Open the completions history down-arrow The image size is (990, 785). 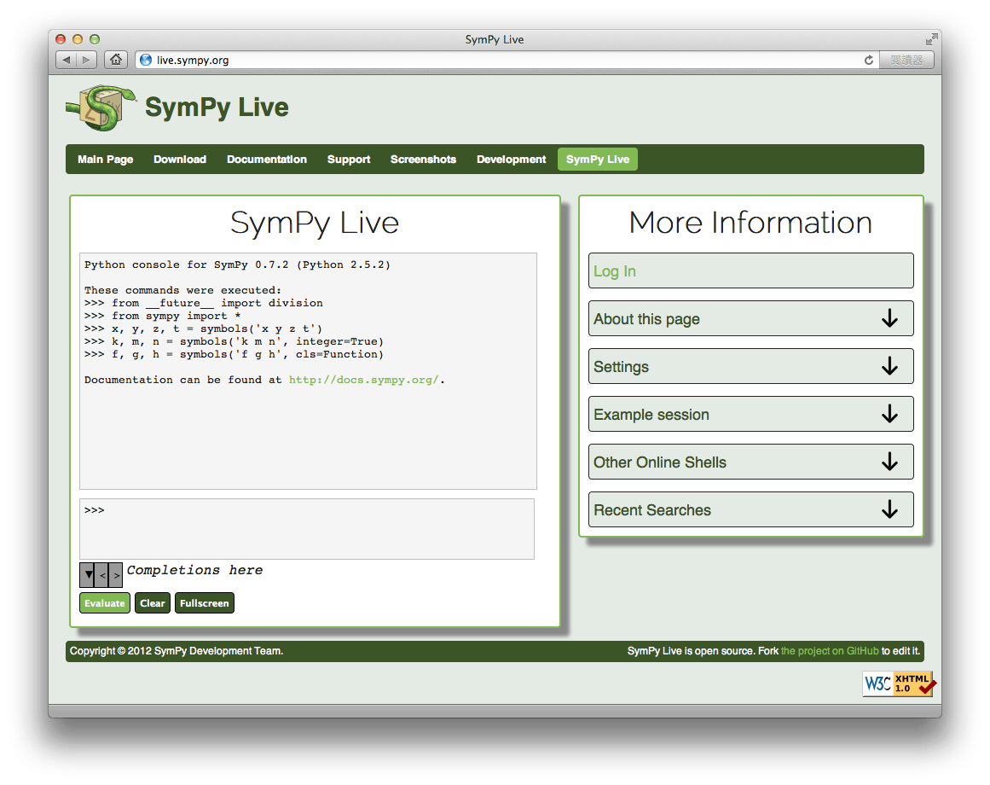click(x=88, y=574)
